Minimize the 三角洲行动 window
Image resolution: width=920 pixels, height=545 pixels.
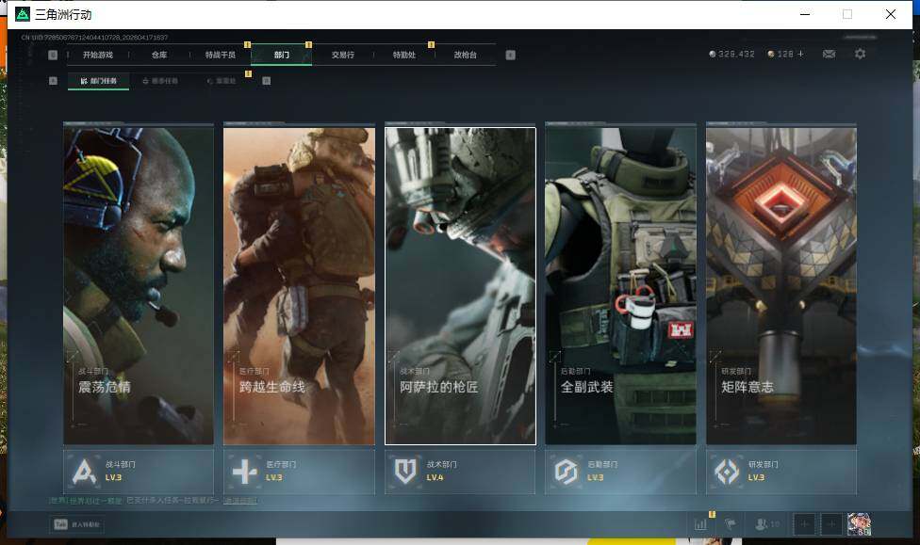click(805, 14)
